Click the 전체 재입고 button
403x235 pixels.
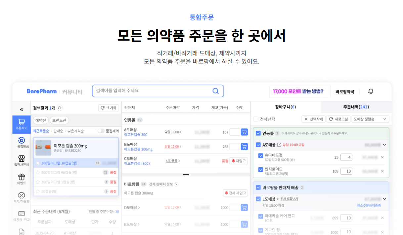coord(235,193)
